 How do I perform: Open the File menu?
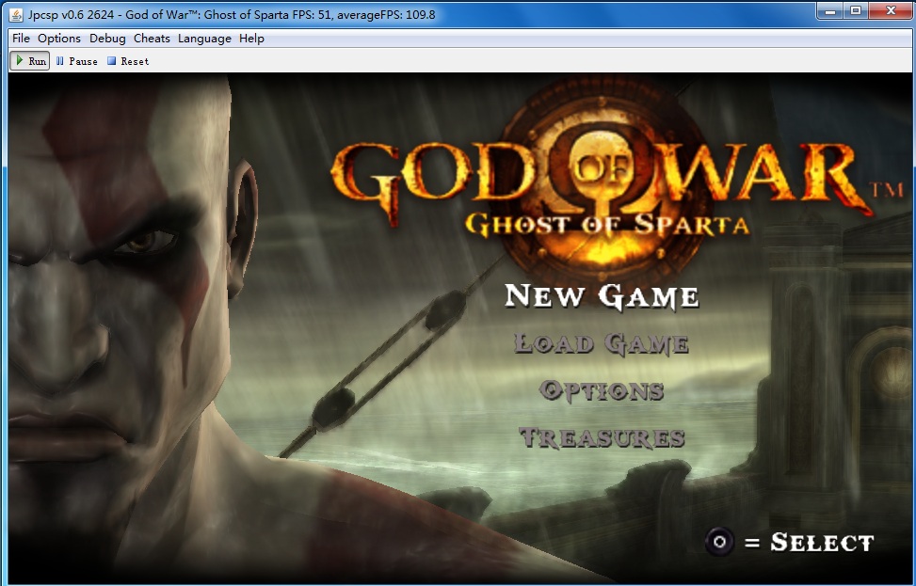(21, 39)
